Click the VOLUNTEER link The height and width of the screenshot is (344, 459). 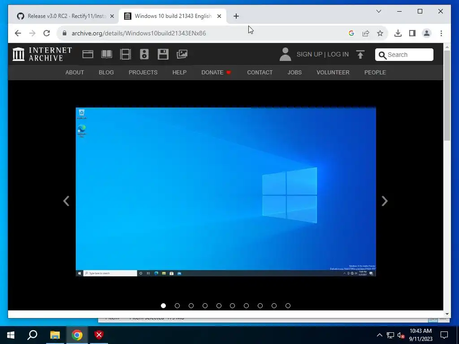click(333, 72)
